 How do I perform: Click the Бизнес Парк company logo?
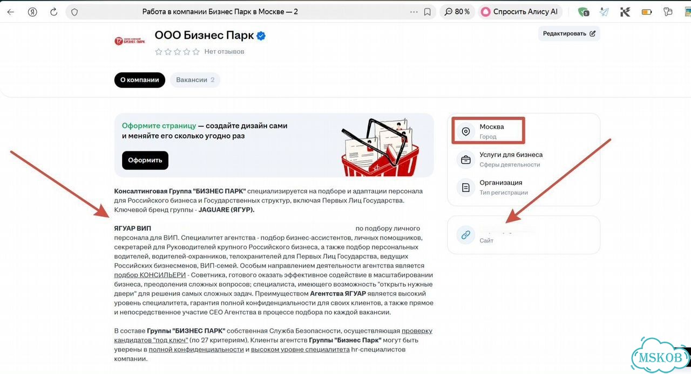pyautogui.click(x=130, y=41)
